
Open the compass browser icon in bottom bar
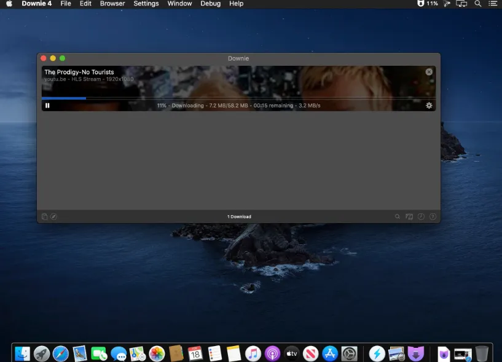point(54,216)
